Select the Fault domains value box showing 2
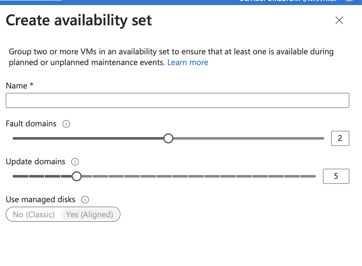Screen dimensions: 362x266 (x=340, y=138)
